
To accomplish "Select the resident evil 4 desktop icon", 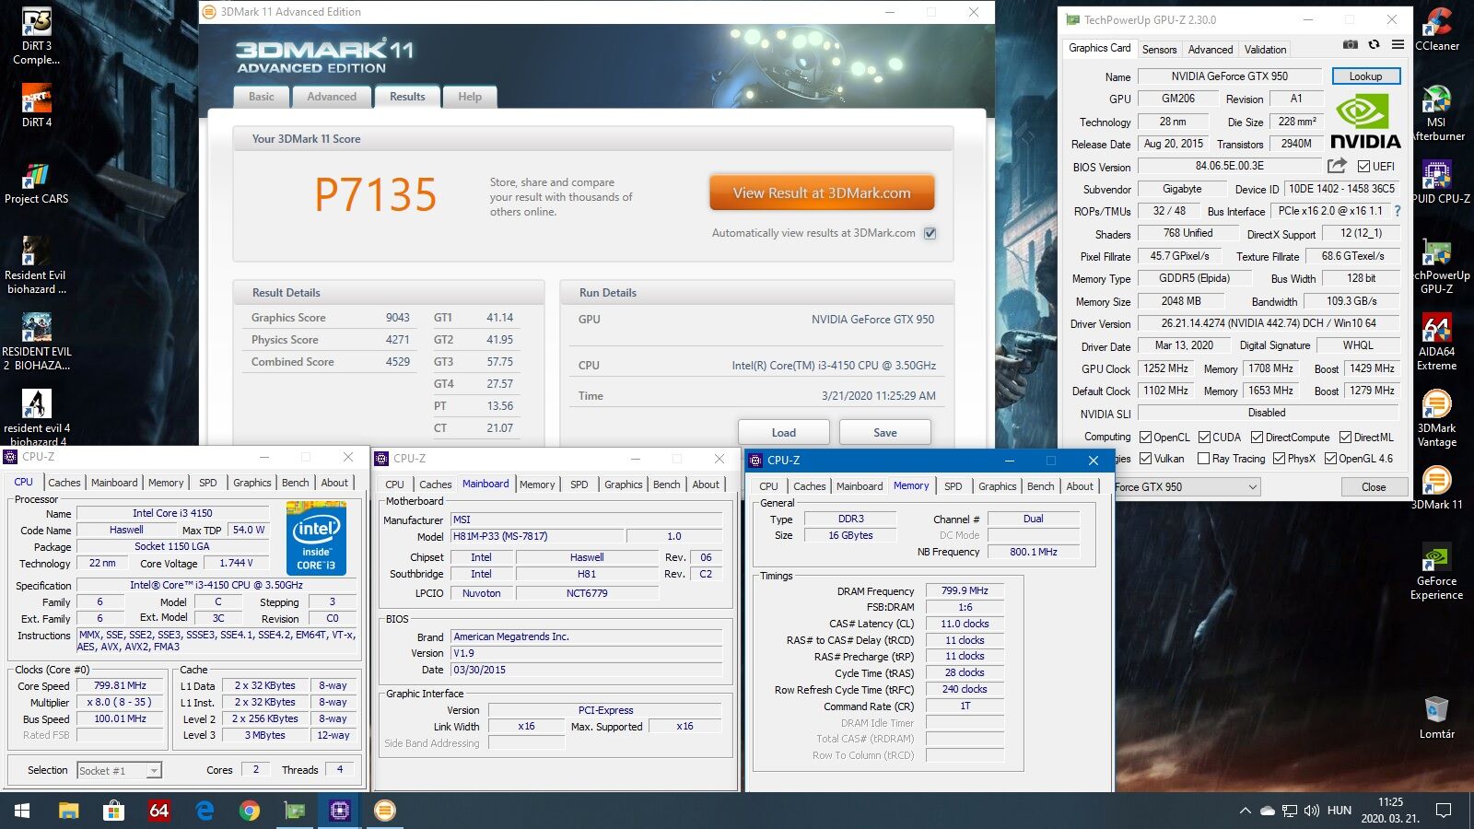I will [37, 416].
